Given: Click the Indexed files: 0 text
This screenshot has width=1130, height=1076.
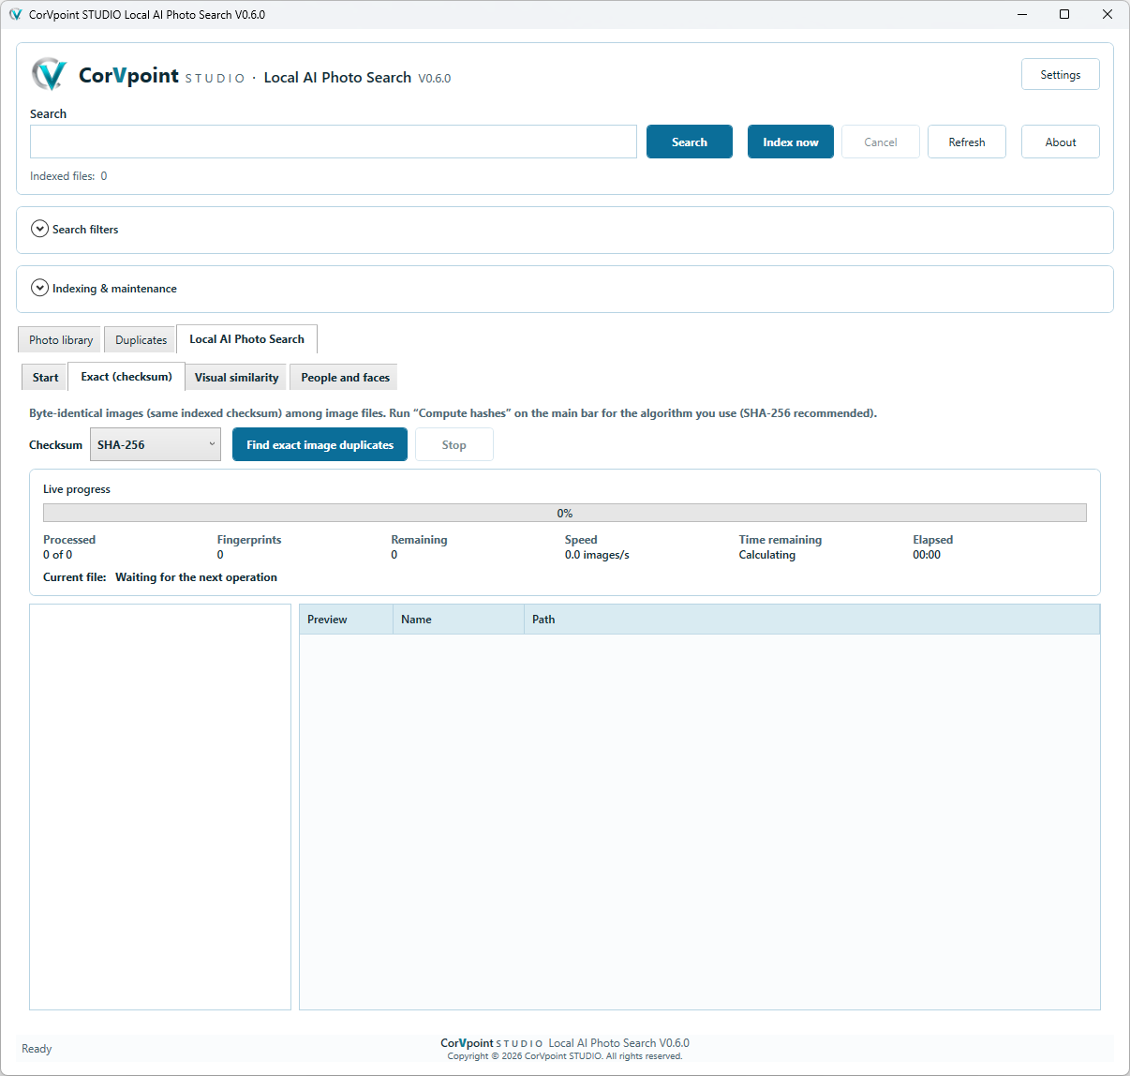Looking at the screenshot, I should [68, 175].
